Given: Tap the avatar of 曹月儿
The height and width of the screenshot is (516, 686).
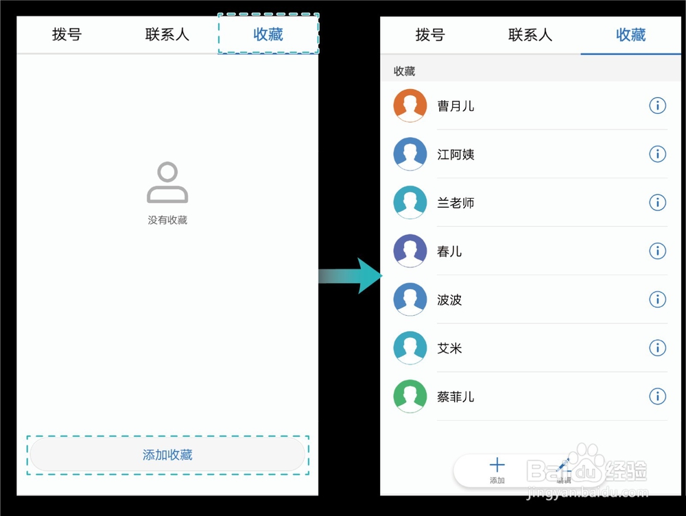Looking at the screenshot, I should pyautogui.click(x=410, y=106).
